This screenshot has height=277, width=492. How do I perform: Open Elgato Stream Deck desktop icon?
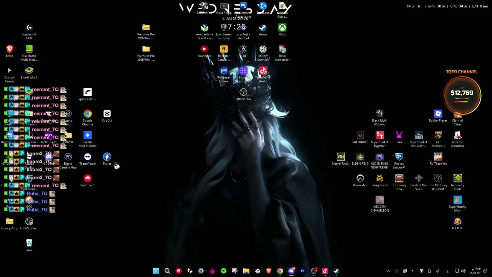pos(243,71)
